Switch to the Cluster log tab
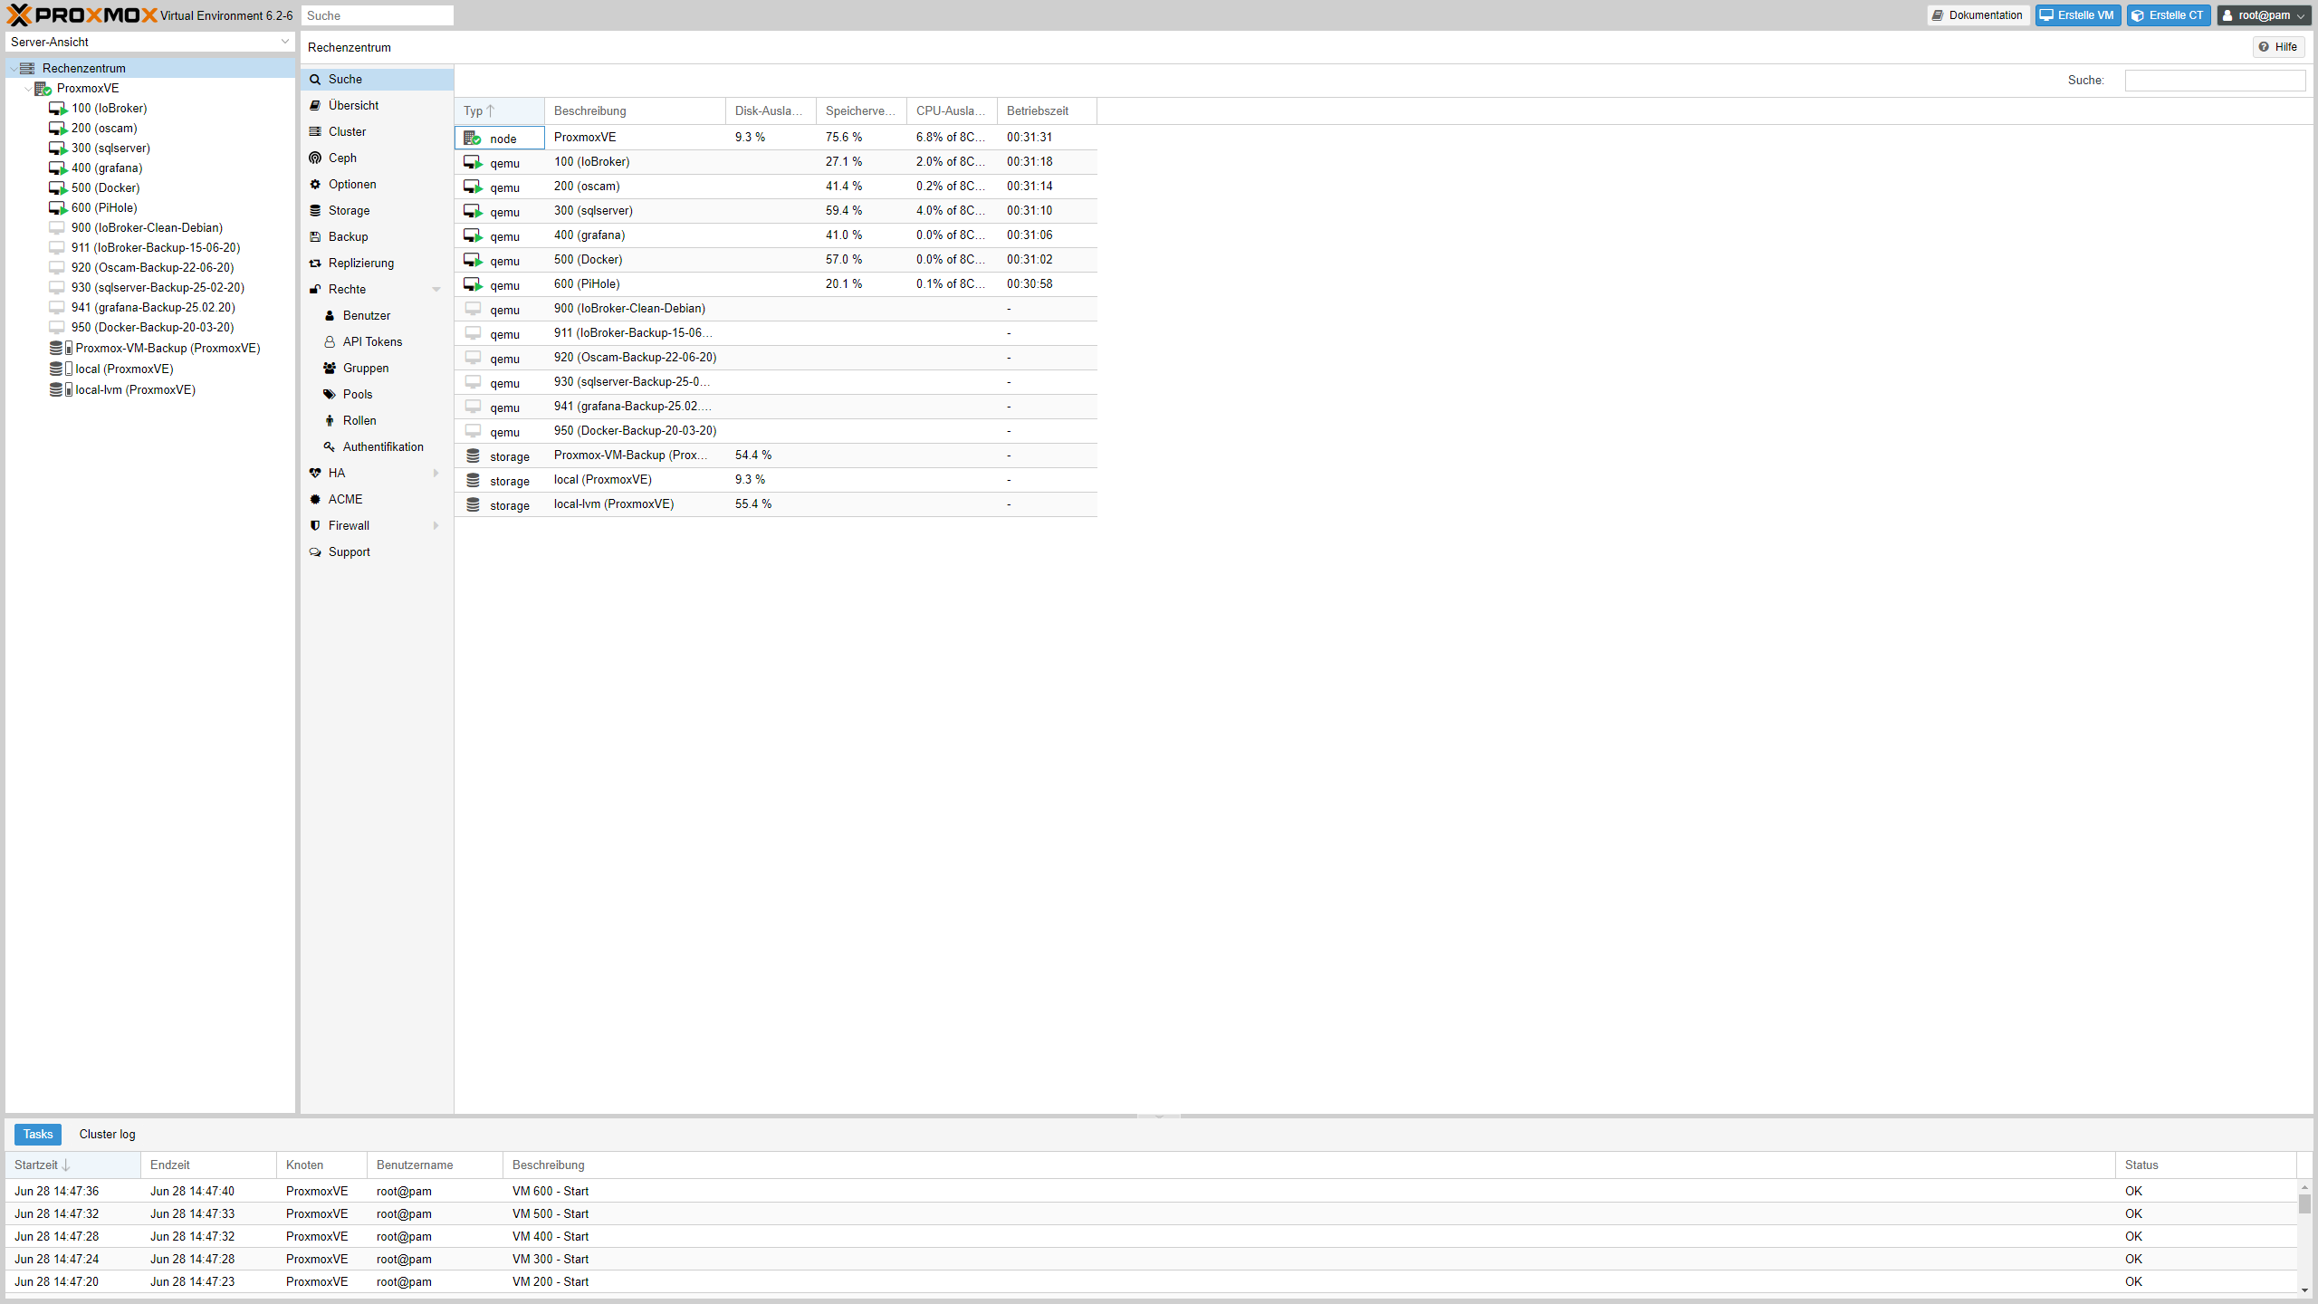The height and width of the screenshot is (1304, 2318). (x=107, y=1134)
